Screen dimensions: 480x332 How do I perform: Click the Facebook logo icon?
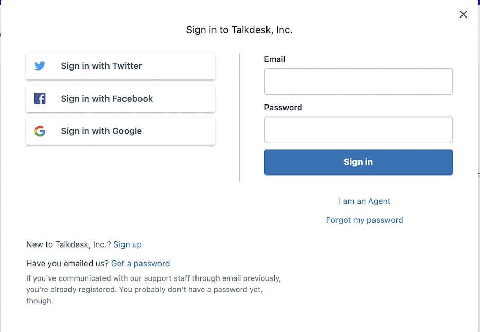pos(40,98)
